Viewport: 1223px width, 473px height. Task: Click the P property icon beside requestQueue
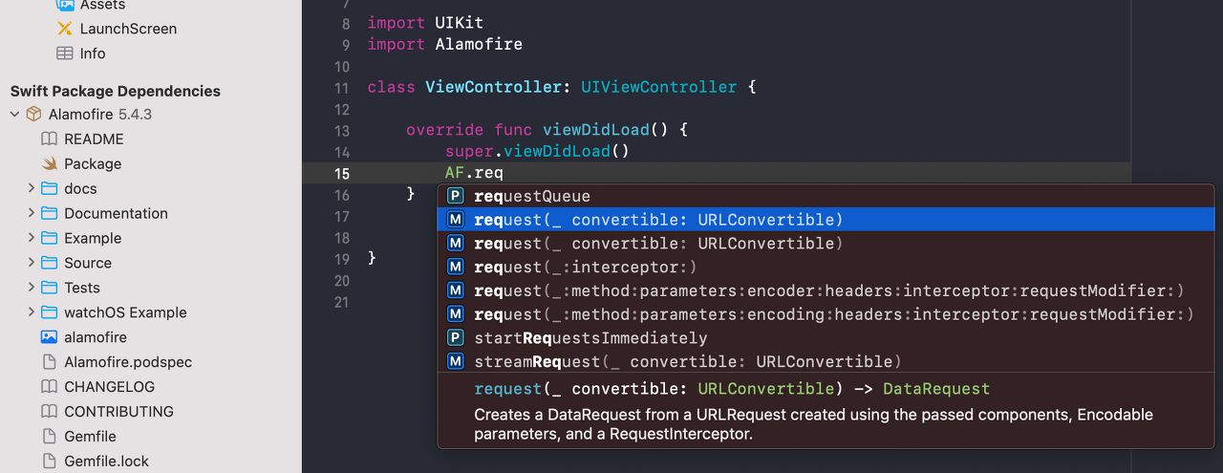coord(456,196)
